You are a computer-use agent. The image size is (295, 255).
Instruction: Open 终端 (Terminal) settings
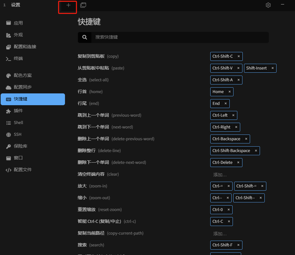click(18, 58)
